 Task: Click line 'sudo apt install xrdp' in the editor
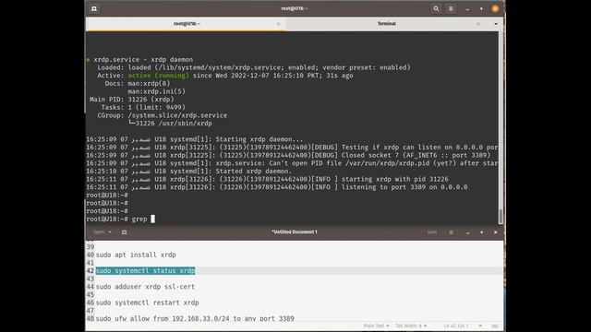pos(136,255)
